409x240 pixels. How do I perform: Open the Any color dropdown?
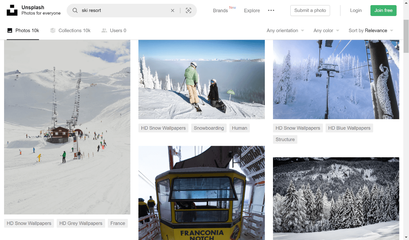pyautogui.click(x=326, y=30)
